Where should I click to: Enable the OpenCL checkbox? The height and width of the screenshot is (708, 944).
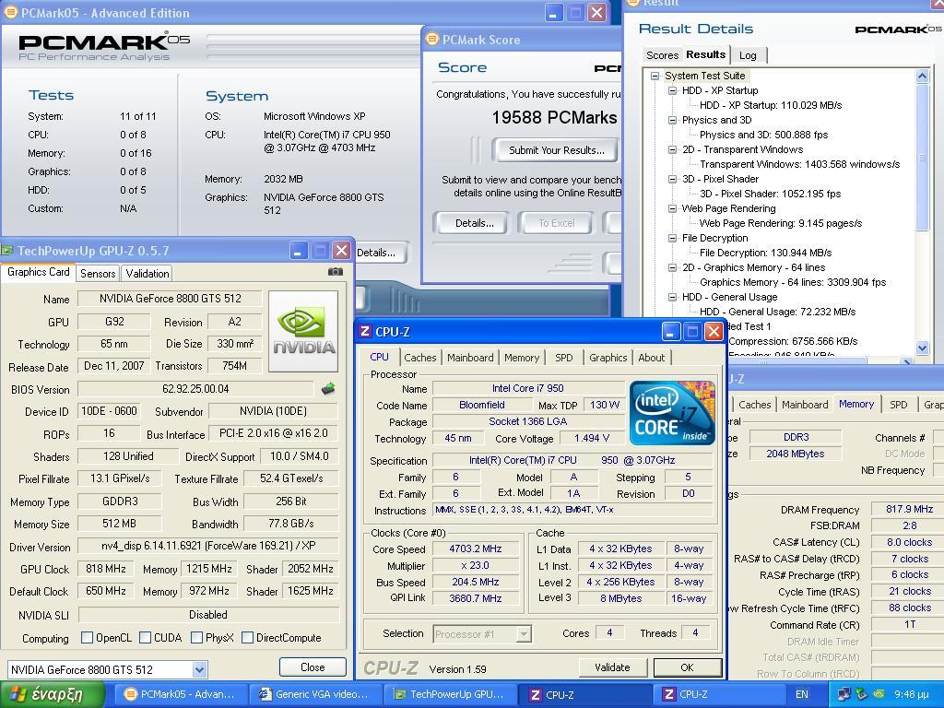87,638
